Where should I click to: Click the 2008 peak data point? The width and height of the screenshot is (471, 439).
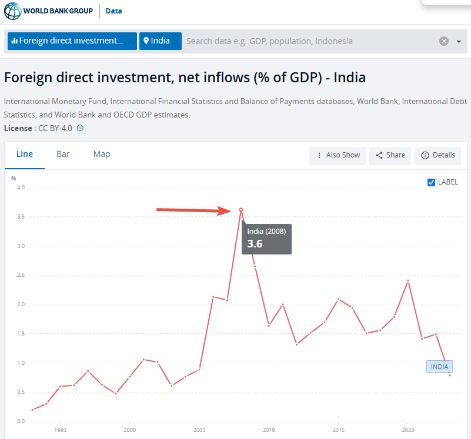point(241,210)
